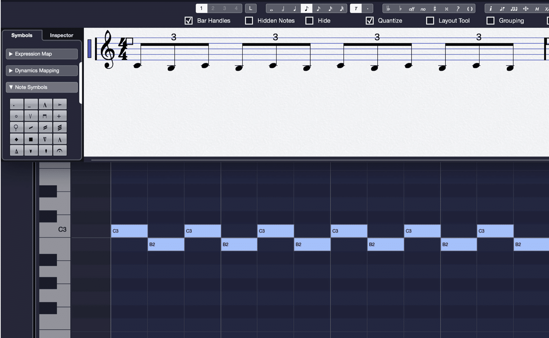This screenshot has height=338, width=549.
Task: Select the tenuto dash symbol
Action: (31, 104)
